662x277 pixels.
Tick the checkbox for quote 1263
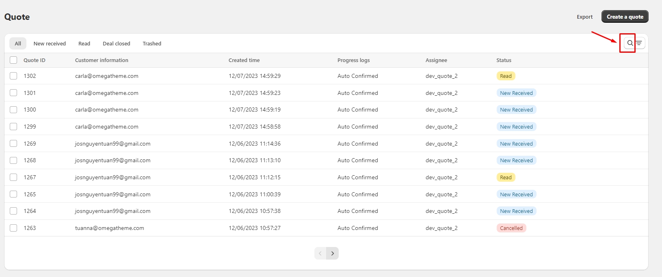pyautogui.click(x=13, y=228)
